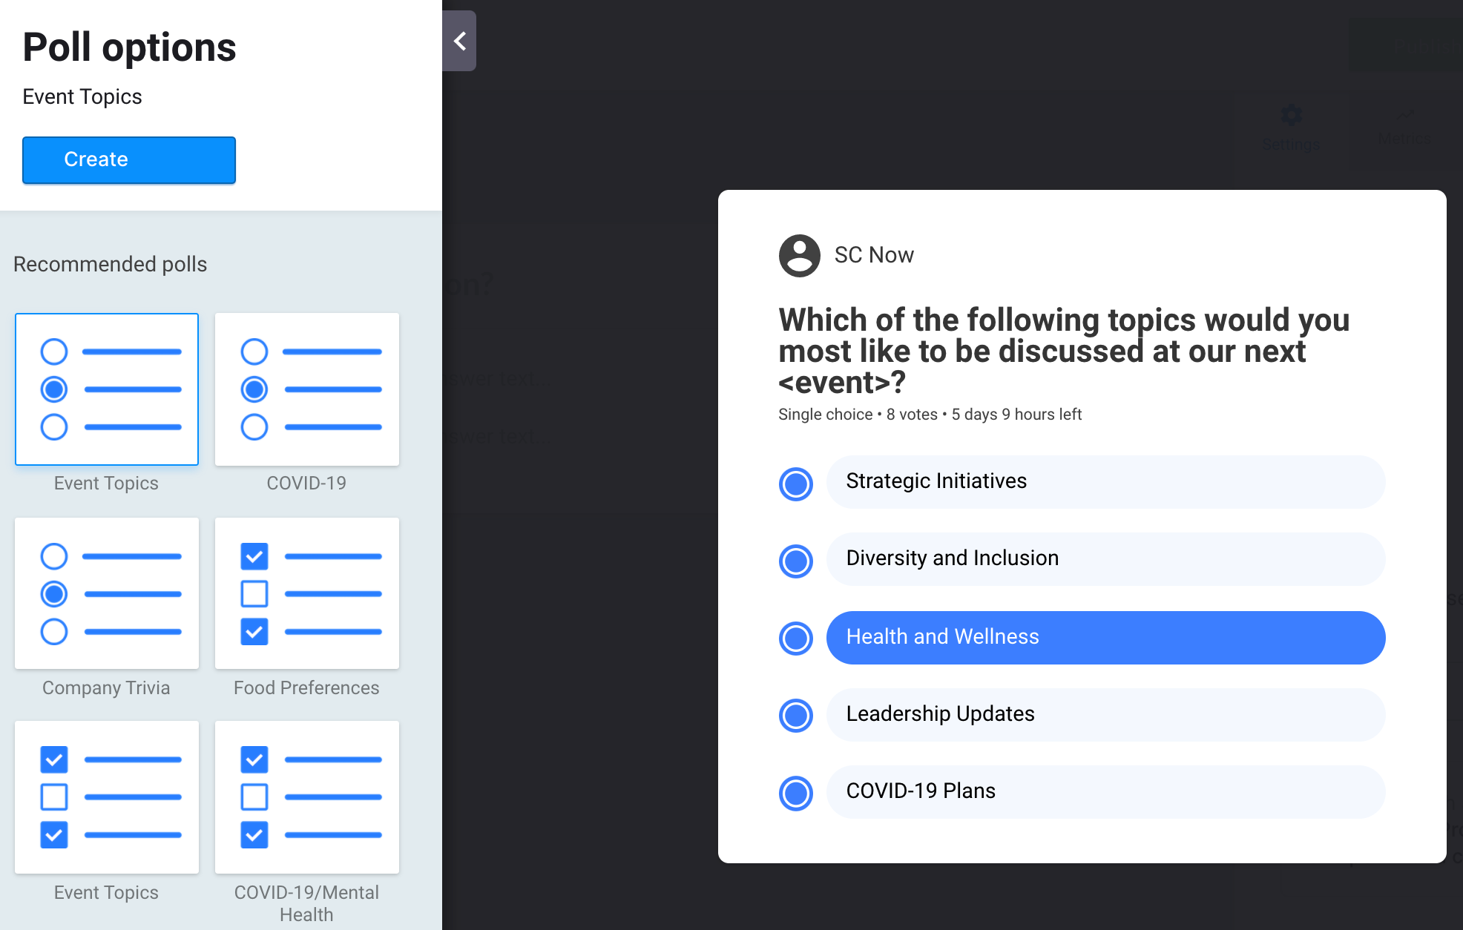Pick the Food Preferences poll template
The height and width of the screenshot is (930, 1463).
(307, 593)
